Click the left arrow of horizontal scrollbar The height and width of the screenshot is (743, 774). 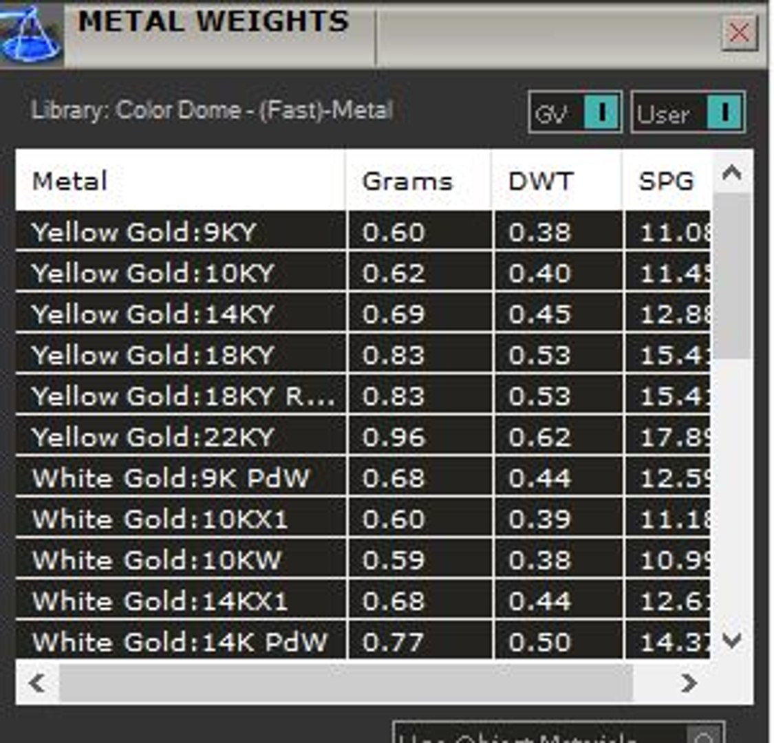(38, 682)
